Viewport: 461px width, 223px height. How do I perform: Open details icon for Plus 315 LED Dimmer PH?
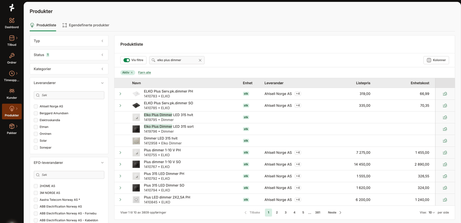[x=445, y=176]
